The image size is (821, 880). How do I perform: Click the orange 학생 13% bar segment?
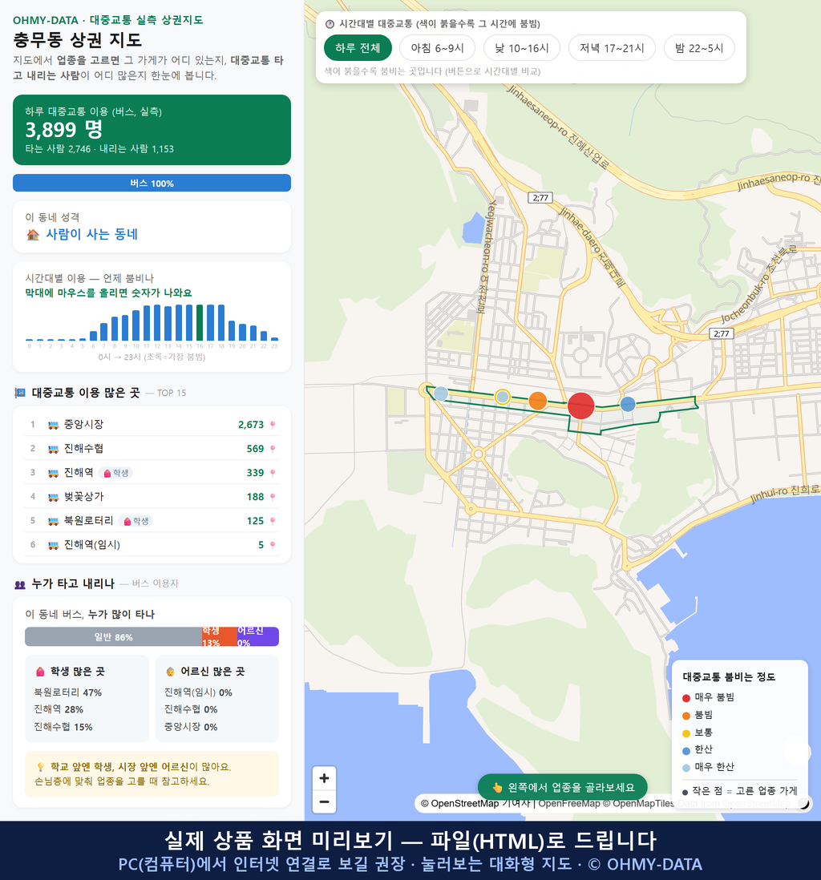[220, 637]
